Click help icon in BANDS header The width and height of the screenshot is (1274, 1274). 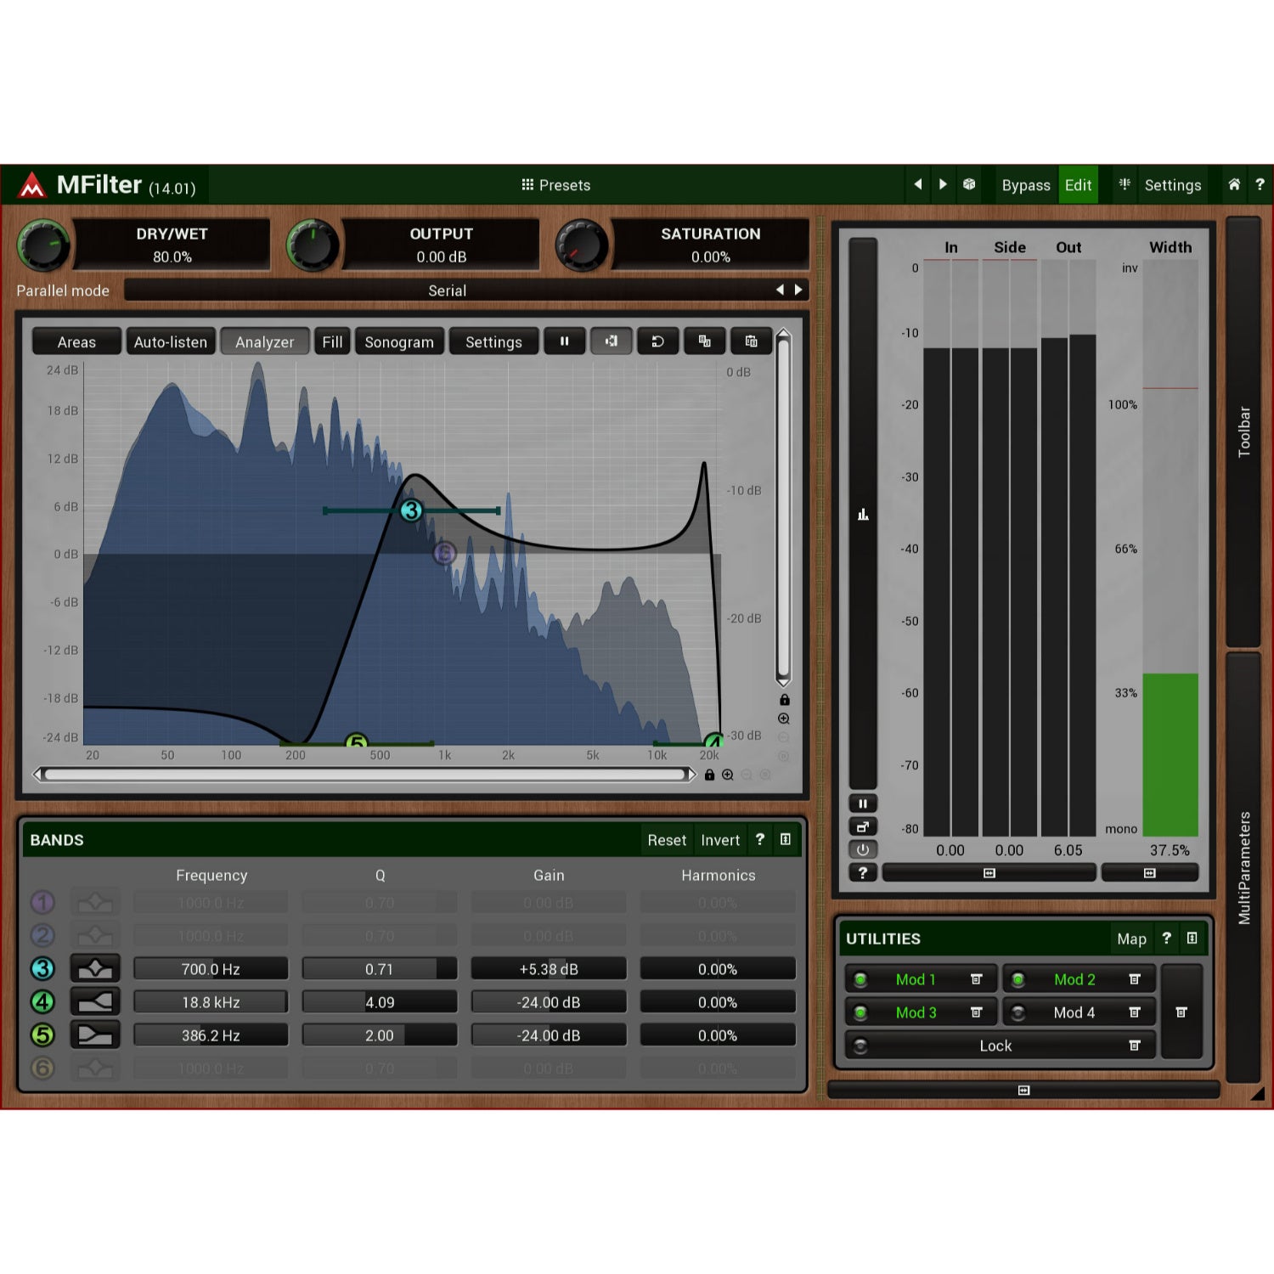[760, 839]
